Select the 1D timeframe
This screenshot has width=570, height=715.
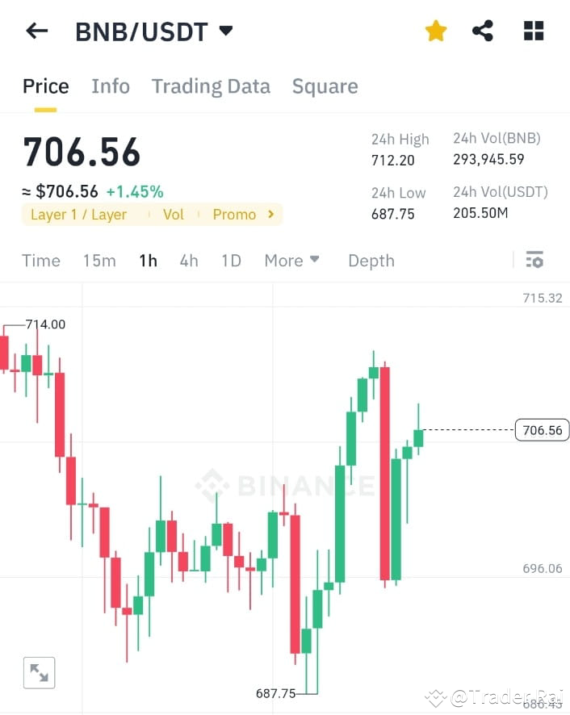231,260
